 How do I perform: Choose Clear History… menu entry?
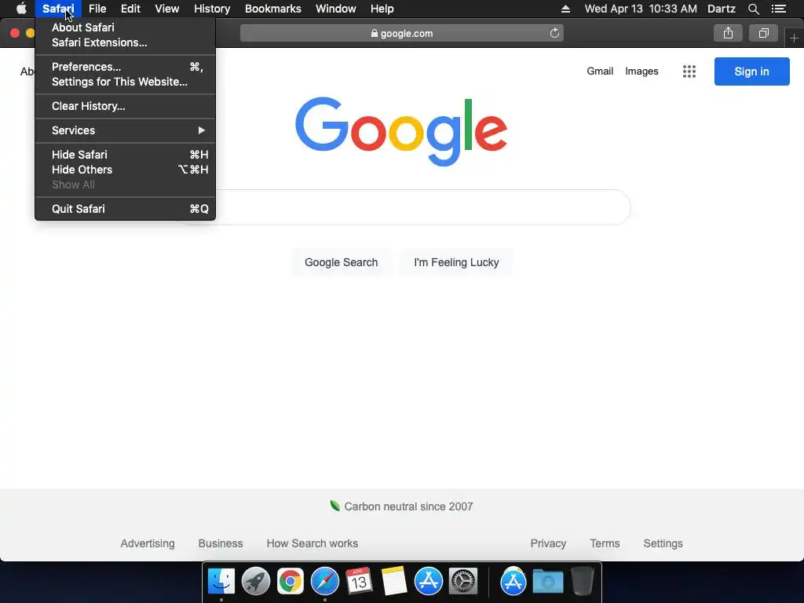click(x=125, y=106)
